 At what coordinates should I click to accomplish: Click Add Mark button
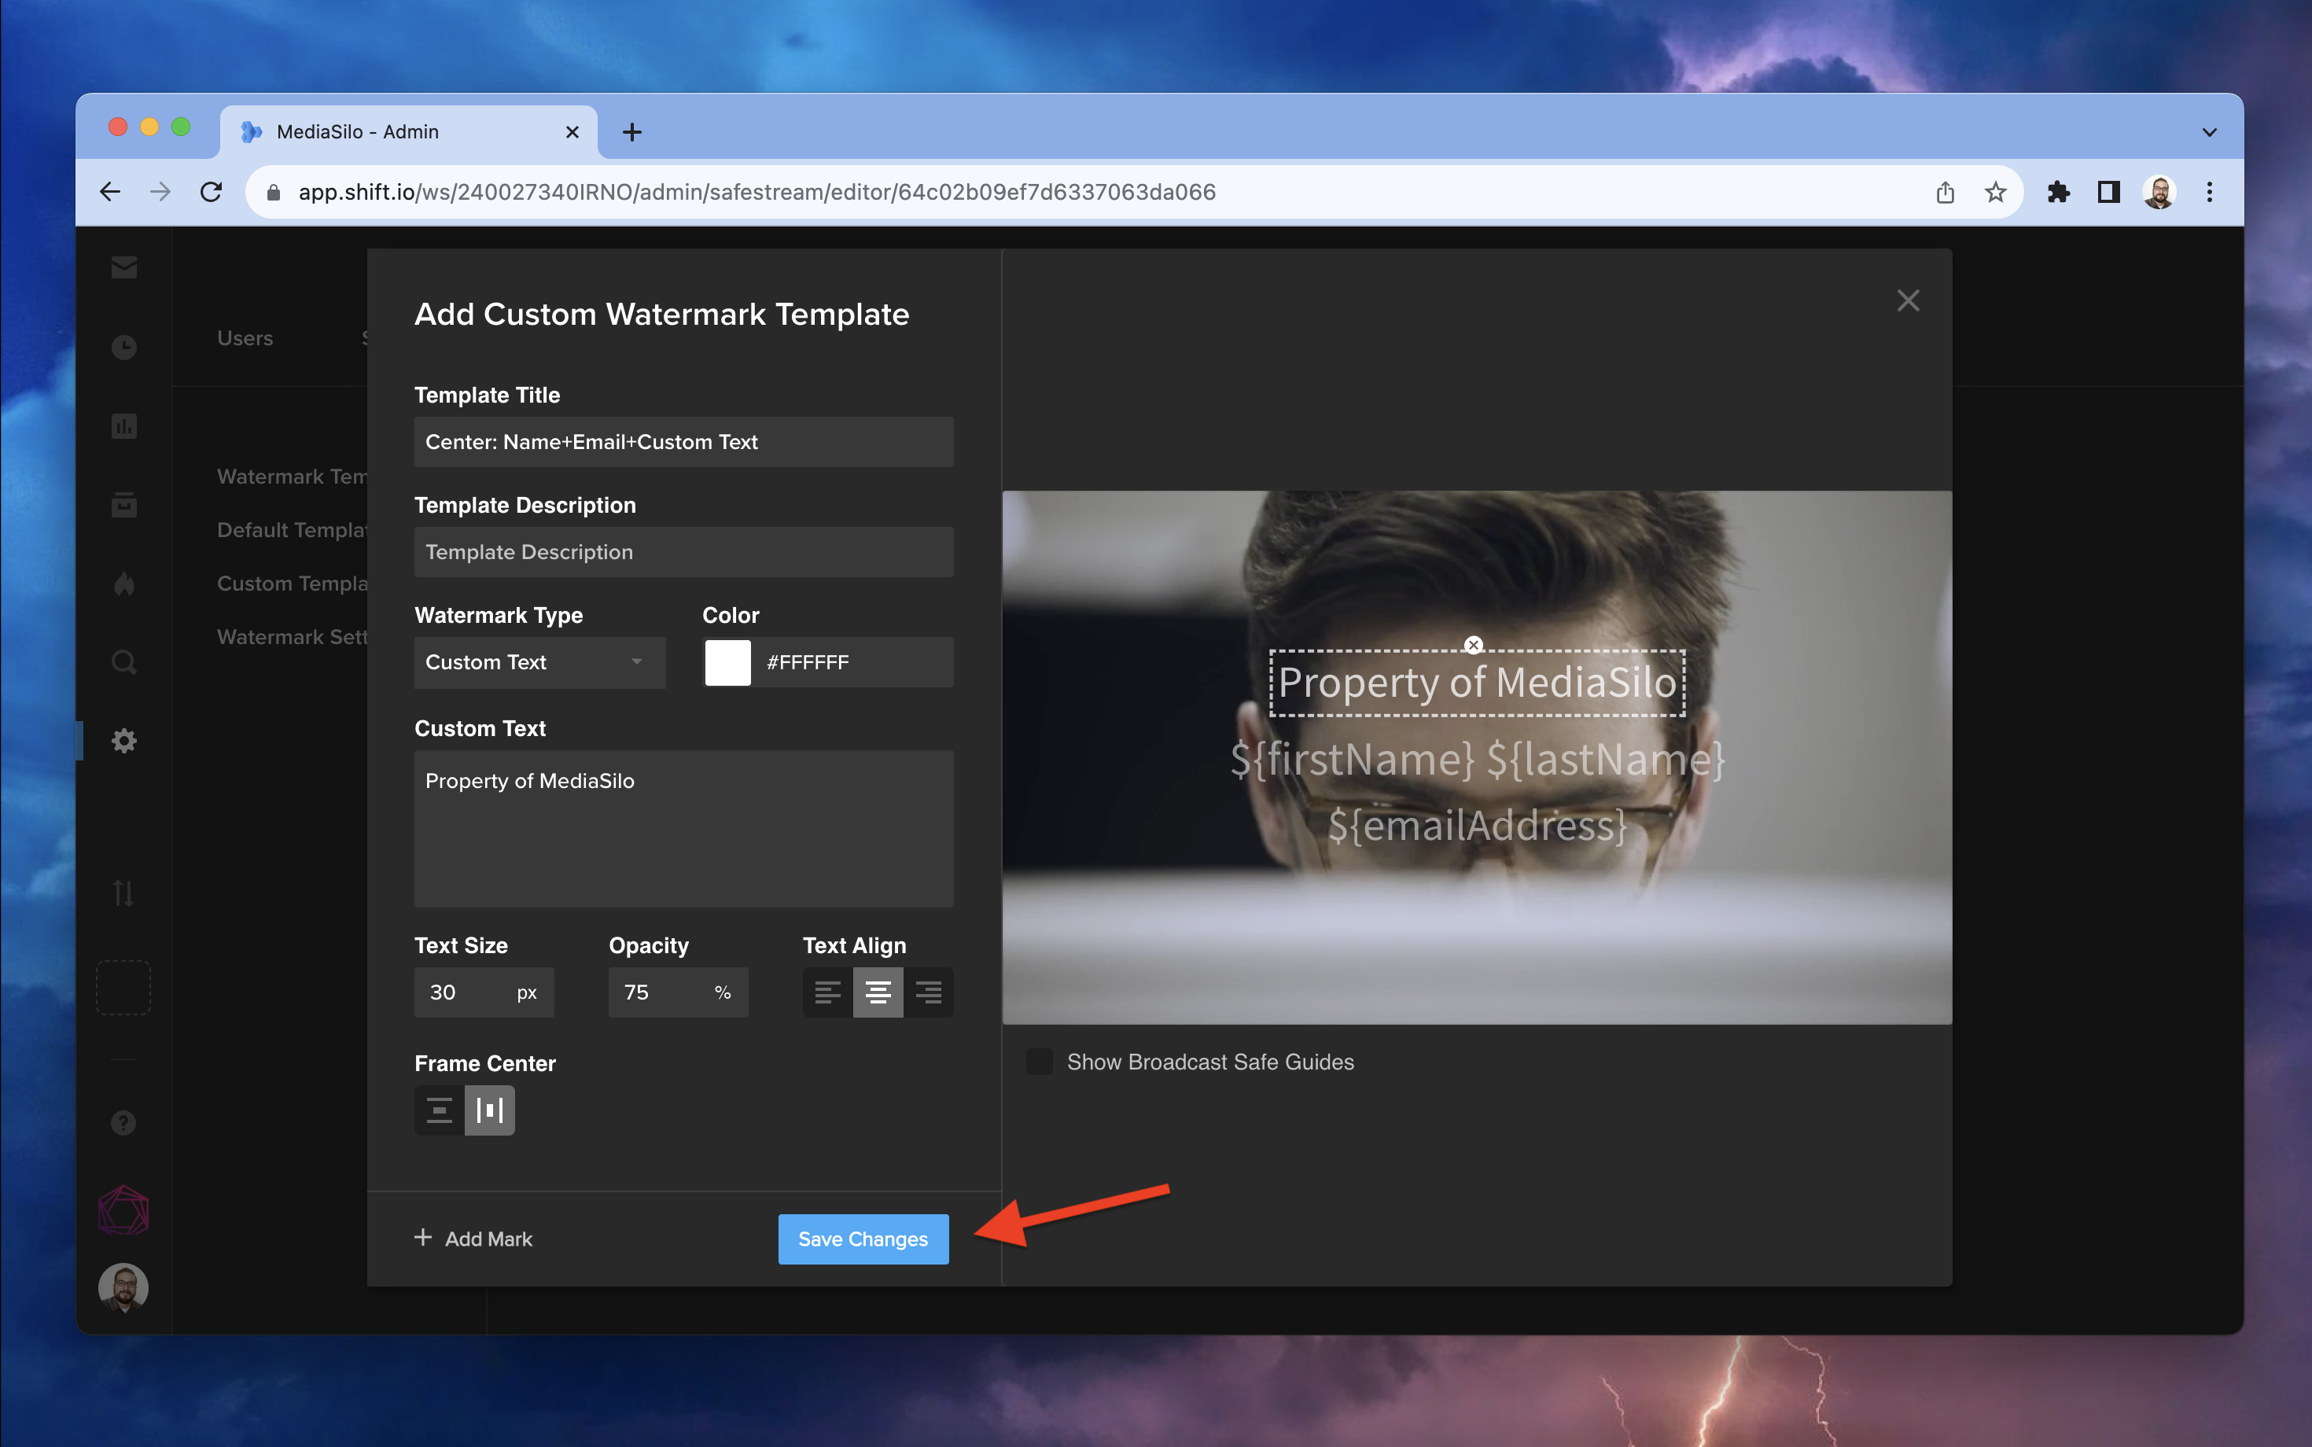[x=473, y=1239]
